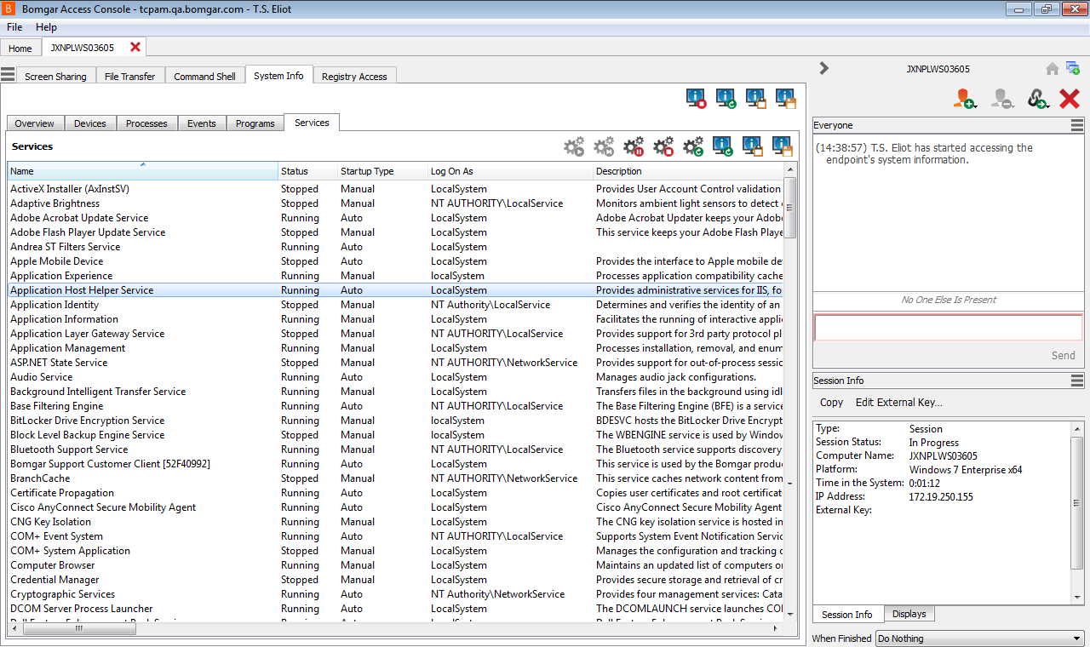
Task: Select the Overview sub-tab
Action: pyautogui.click(x=35, y=123)
